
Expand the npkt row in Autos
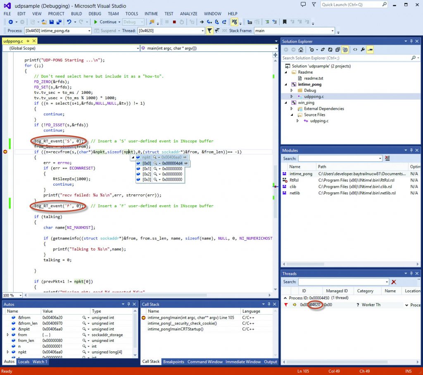pos(7,352)
